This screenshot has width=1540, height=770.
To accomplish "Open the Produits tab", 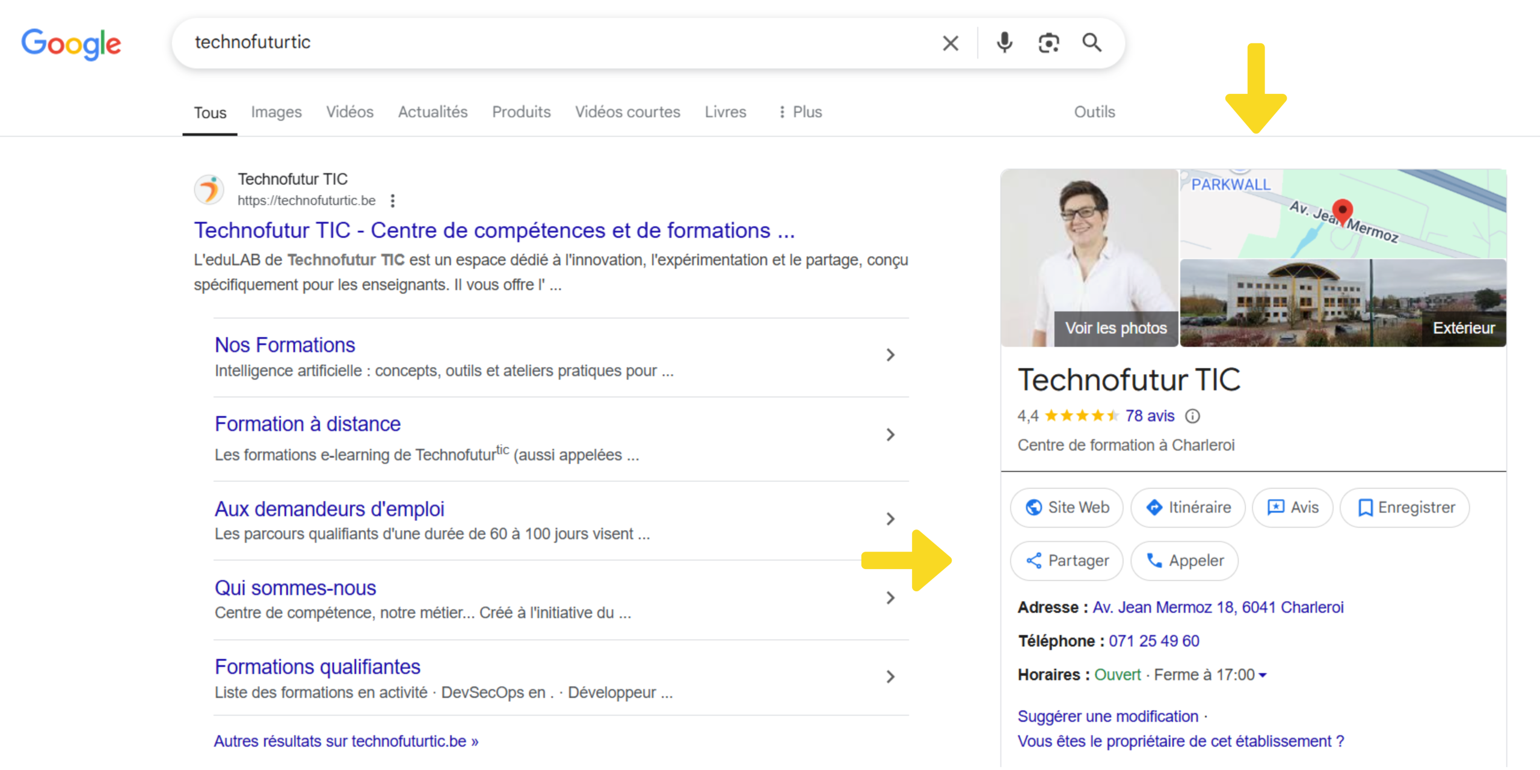I will coord(521,112).
